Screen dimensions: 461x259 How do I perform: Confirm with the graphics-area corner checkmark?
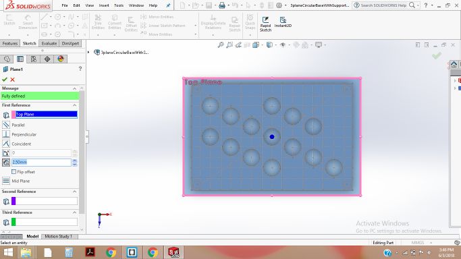437,55
